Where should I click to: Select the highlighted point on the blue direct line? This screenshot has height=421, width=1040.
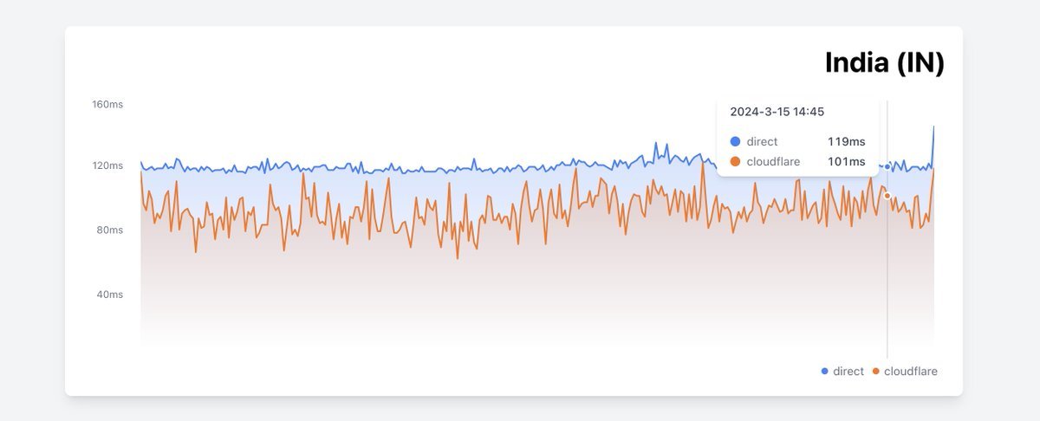pyautogui.click(x=887, y=166)
